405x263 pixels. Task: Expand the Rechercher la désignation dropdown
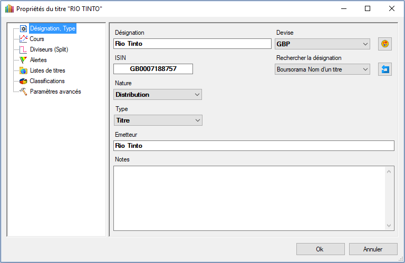click(322, 69)
